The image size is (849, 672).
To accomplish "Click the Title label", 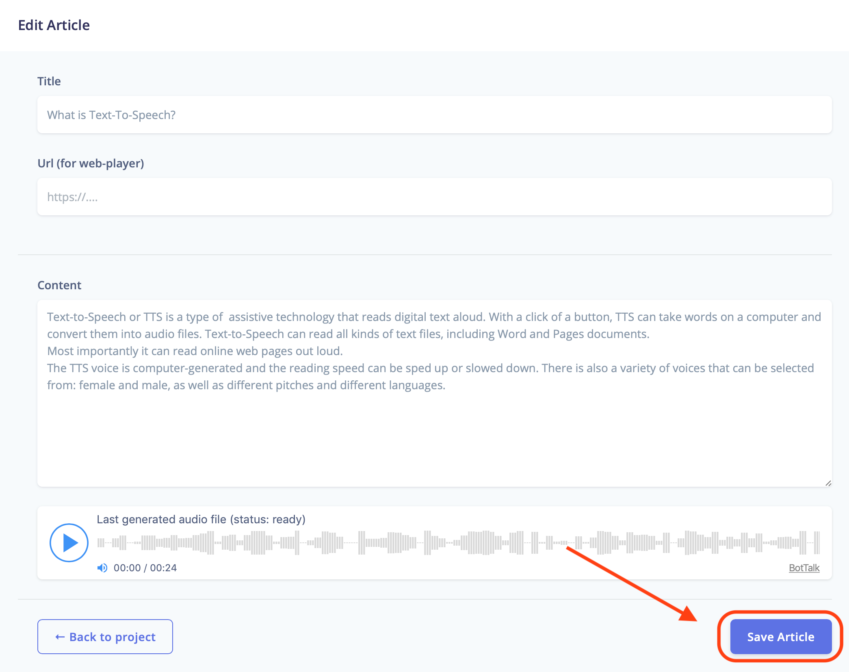I will (49, 81).
